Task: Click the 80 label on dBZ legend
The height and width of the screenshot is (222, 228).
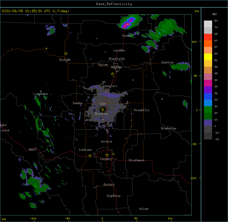Action: pyautogui.click(x=216, y=21)
